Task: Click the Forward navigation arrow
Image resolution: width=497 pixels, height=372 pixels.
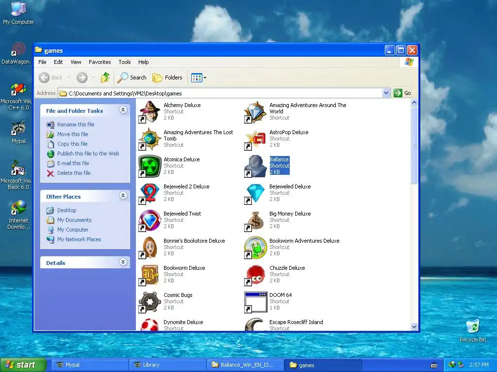Action: tap(82, 77)
